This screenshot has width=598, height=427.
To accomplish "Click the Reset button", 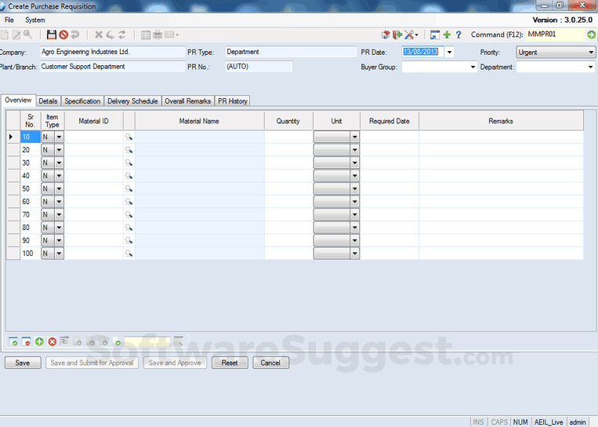I will pyautogui.click(x=230, y=363).
